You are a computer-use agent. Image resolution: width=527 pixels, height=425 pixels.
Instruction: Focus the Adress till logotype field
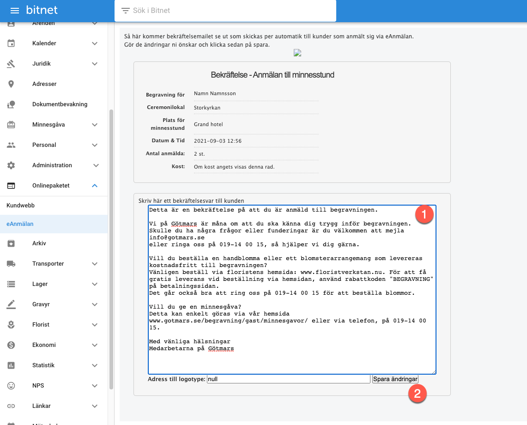(x=288, y=379)
